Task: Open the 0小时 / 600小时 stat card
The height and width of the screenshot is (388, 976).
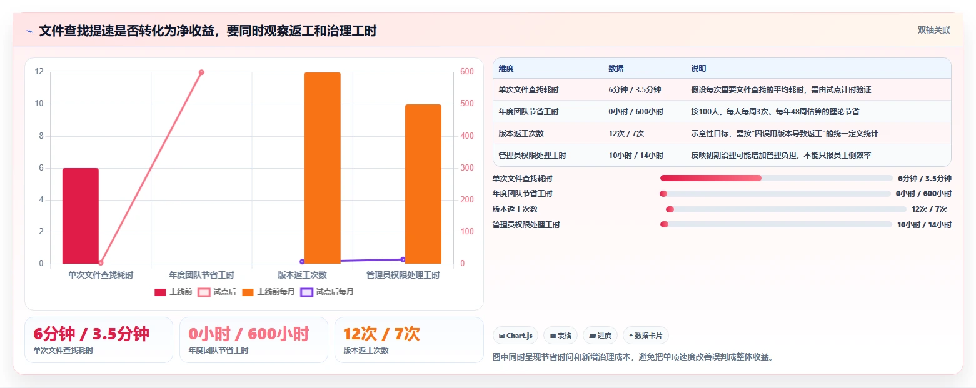Action: pyautogui.click(x=254, y=340)
